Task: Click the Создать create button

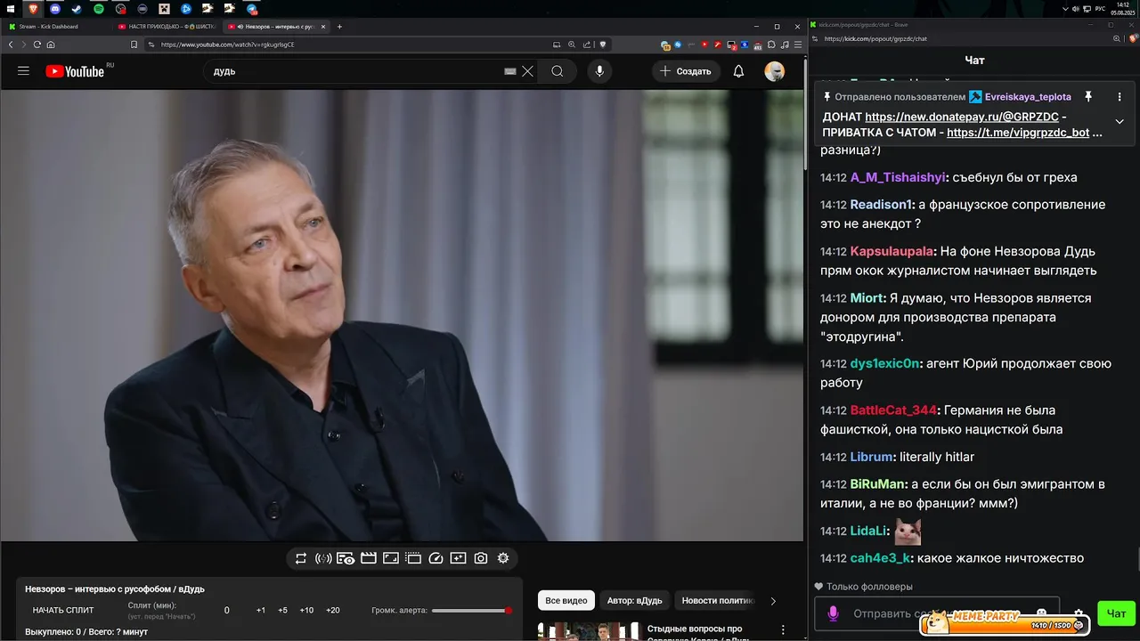Action: pyautogui.click(x=686, y=71)
